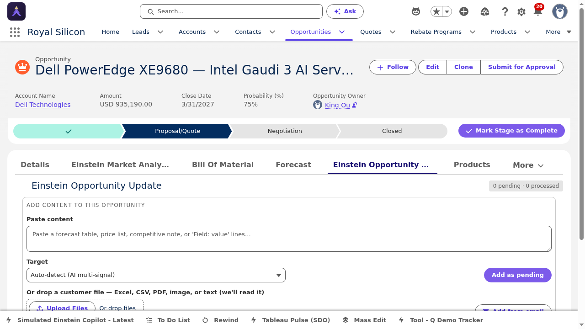Switch to the Details tab

pyautogui.click(x=35, y=165)
